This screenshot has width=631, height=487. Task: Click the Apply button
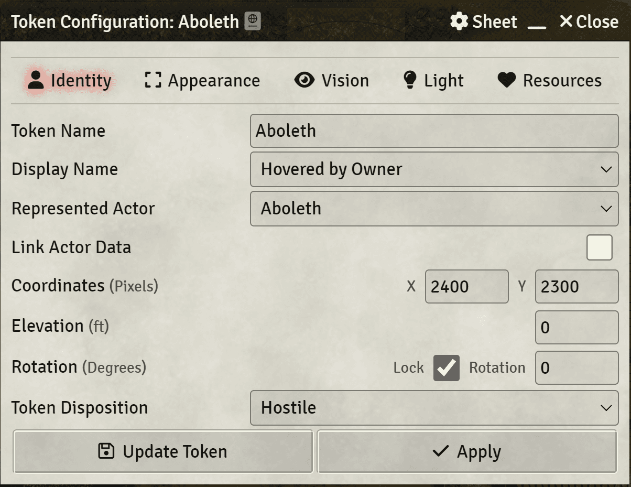467,451
